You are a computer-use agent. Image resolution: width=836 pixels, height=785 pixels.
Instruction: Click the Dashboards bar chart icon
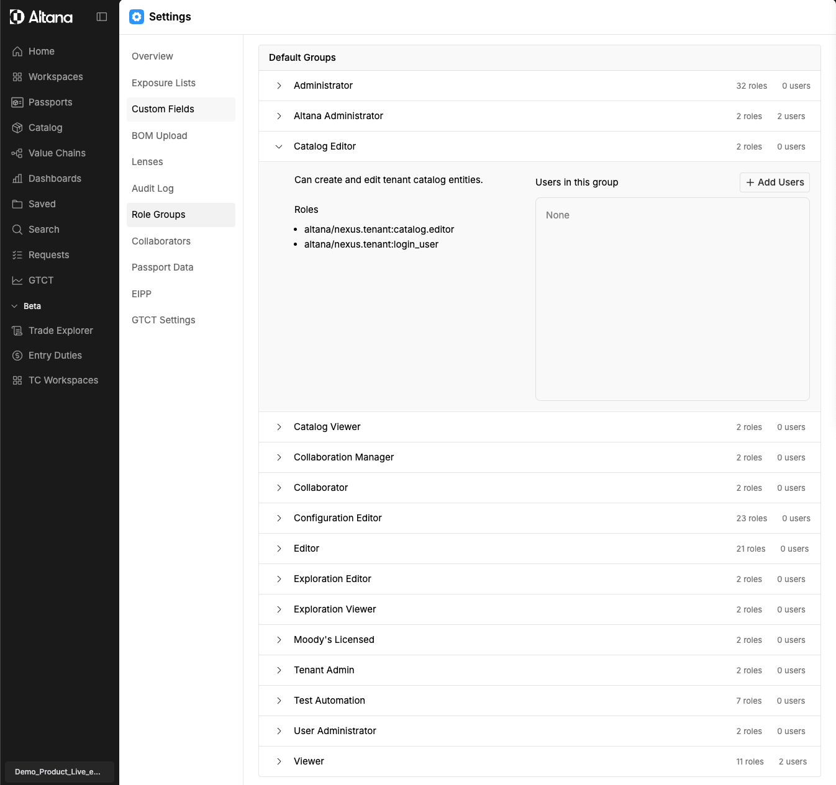click(17, 179)
